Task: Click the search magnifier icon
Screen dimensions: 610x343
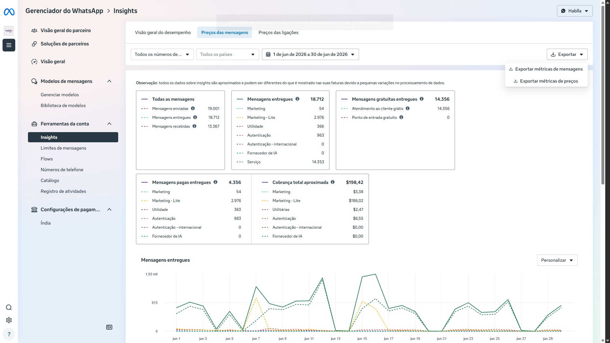Action: coord(9,307)
